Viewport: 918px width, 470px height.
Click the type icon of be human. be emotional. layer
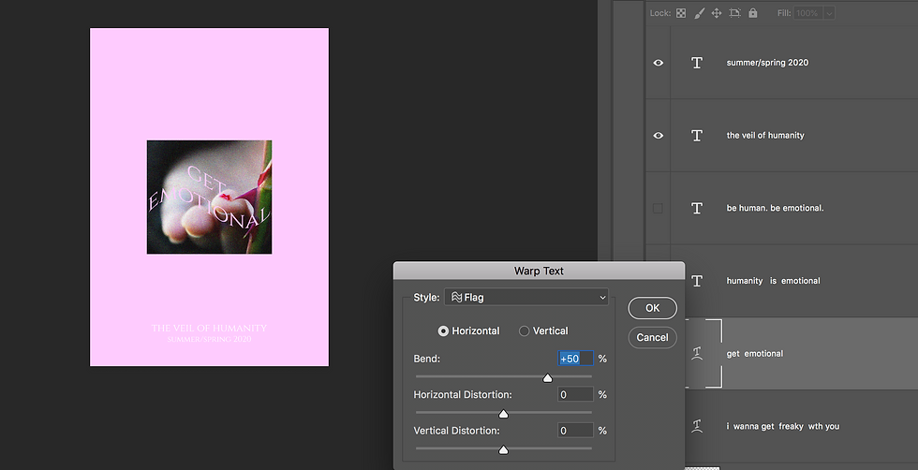click(x=697, y=208)
